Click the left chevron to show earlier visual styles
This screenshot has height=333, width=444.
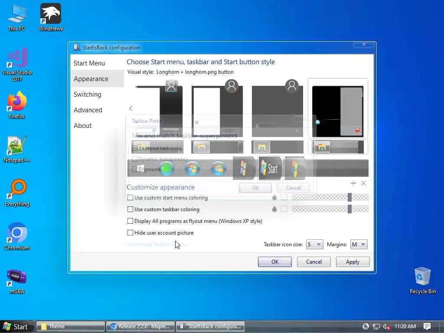(x=131, y=108)
